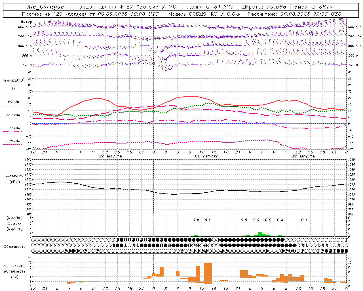363x291 pixels.
Task: Click the tallest green precipitation bar
Action: pos(260,234)
